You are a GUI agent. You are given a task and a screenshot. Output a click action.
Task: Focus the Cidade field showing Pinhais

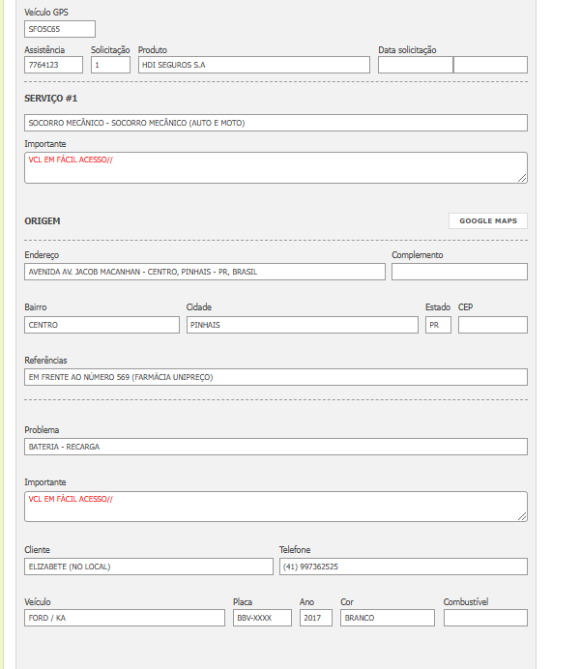coord(302,325)
